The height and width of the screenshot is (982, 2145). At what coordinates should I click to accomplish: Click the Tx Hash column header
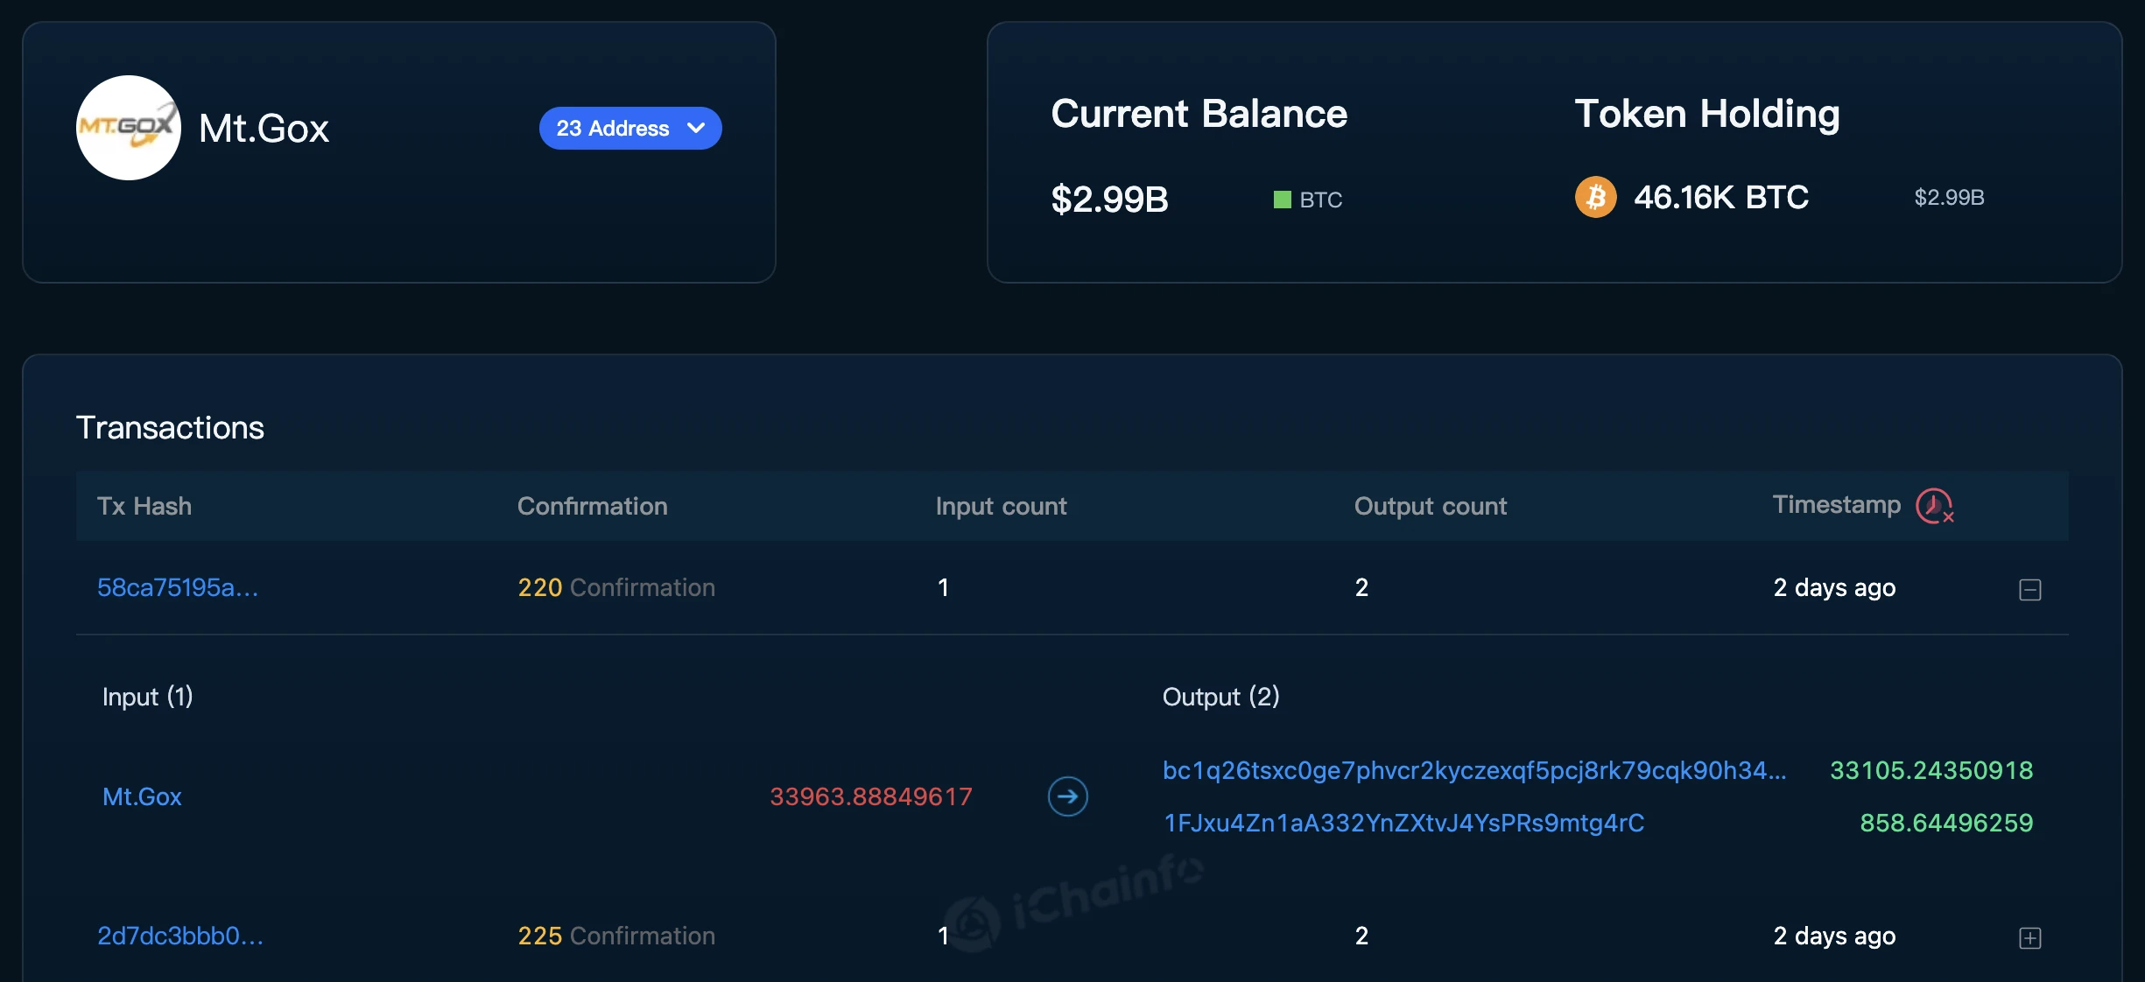point(144,506)
